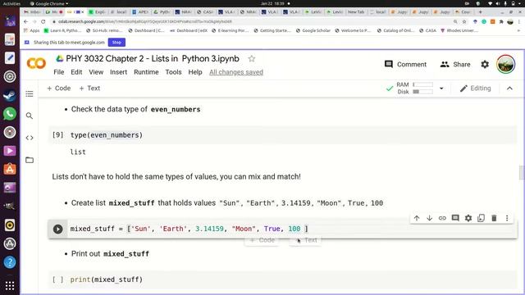Open system status menu arrow

(x=519, y=3)
